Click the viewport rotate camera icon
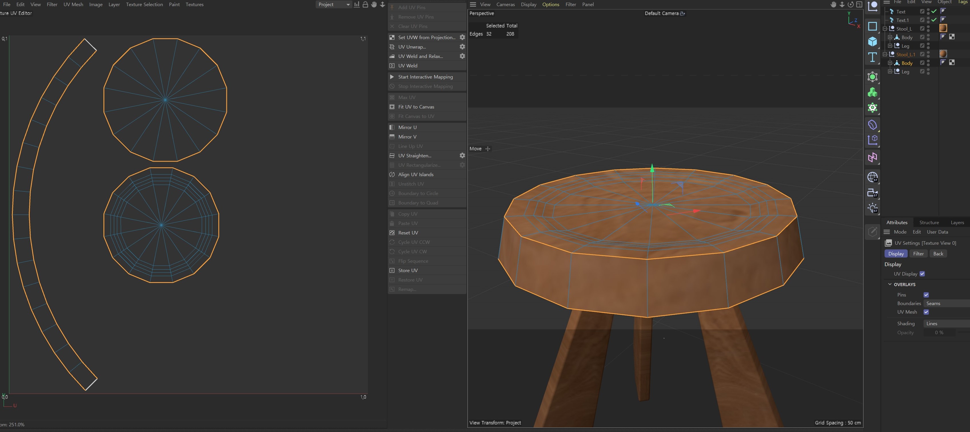 [x=850, y=5]
